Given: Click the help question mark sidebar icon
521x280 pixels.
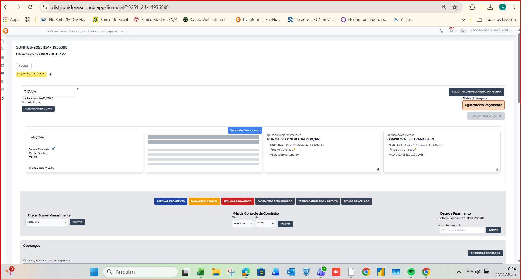Looking at the screenshot, I should pos(2,98).
